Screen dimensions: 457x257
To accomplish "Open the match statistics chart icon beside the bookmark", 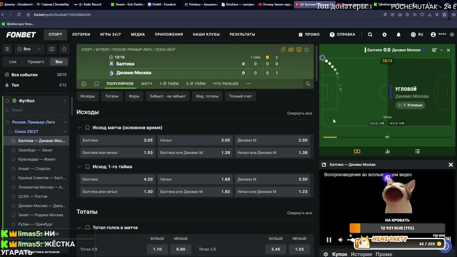I will coord(84,84).
